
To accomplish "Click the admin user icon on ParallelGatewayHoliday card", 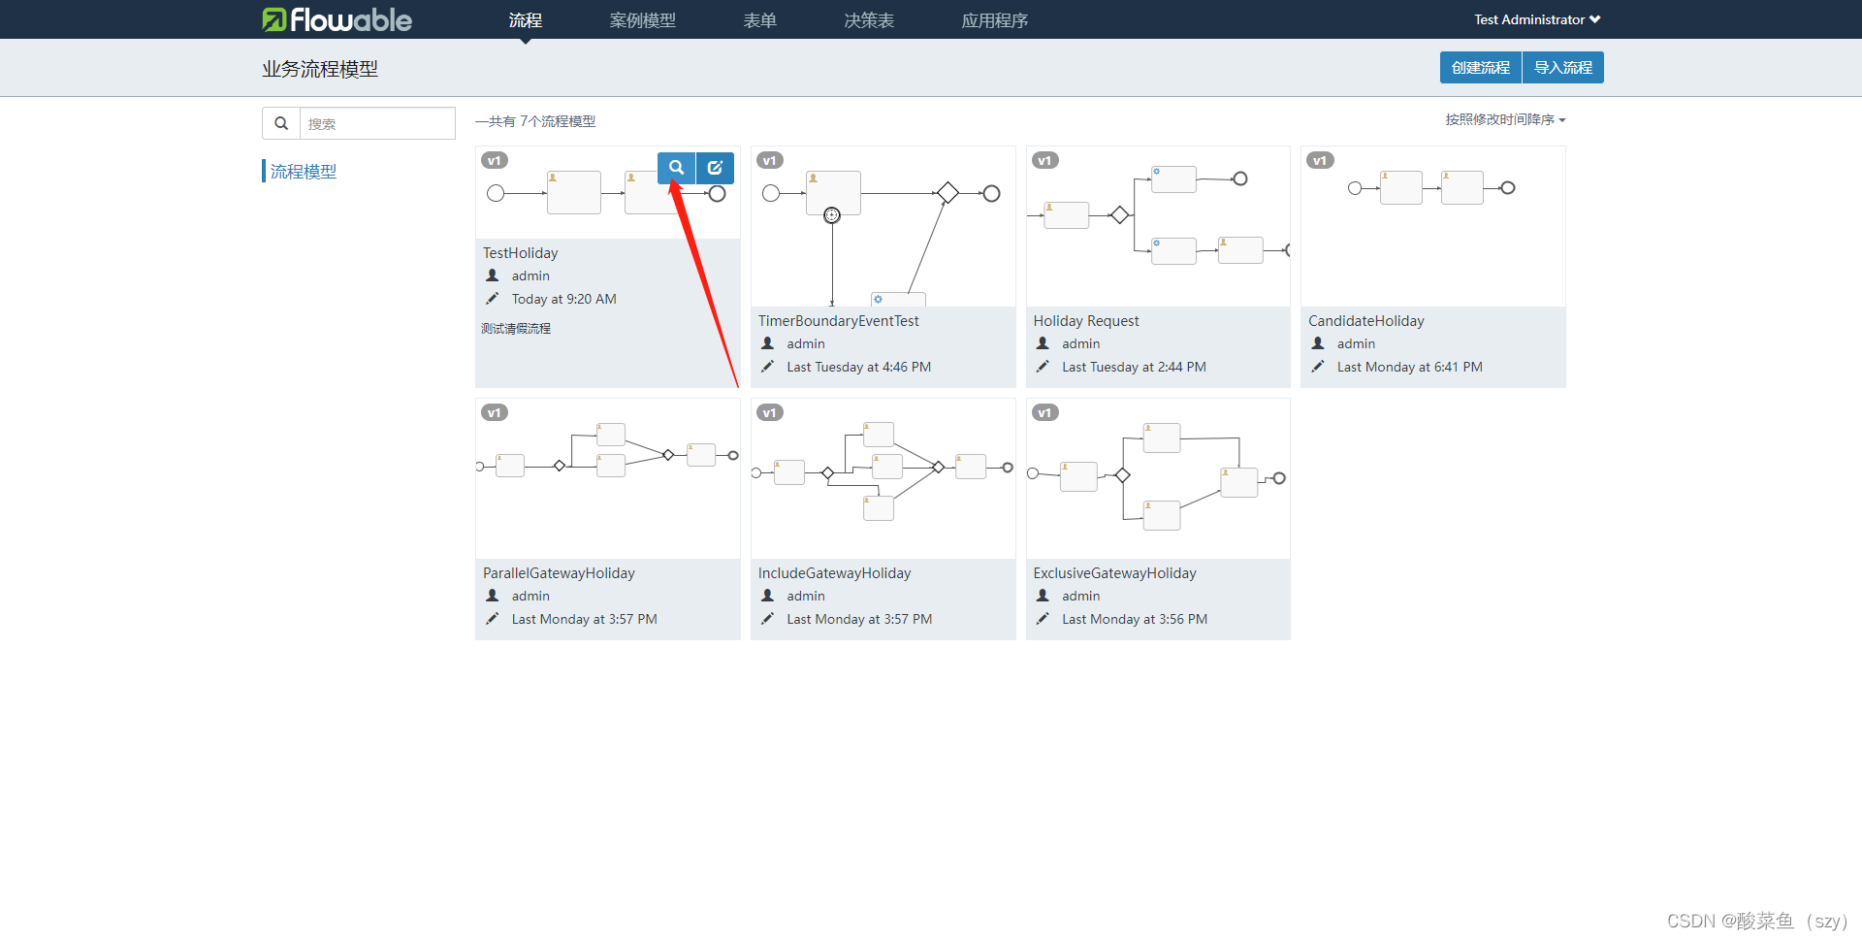I will coord(492,596).
